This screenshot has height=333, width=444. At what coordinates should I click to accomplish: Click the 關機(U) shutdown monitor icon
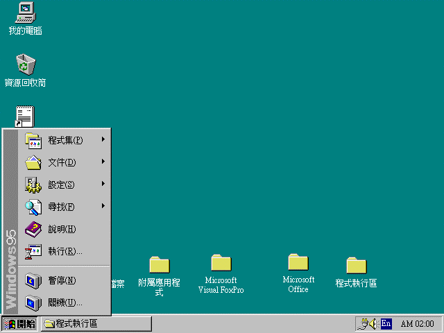coord(33,302)
